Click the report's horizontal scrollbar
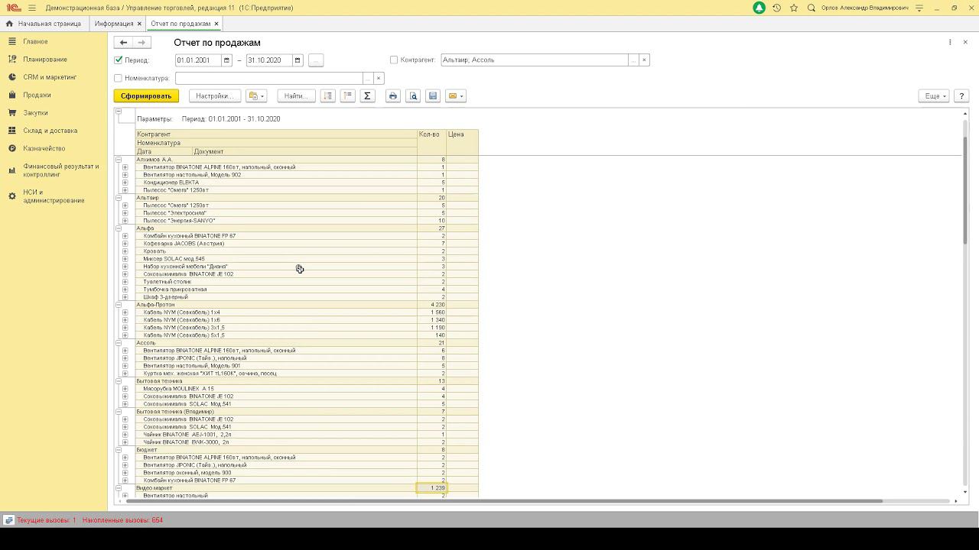Viewport: 979px width, 550px height. tap(504, 501)
